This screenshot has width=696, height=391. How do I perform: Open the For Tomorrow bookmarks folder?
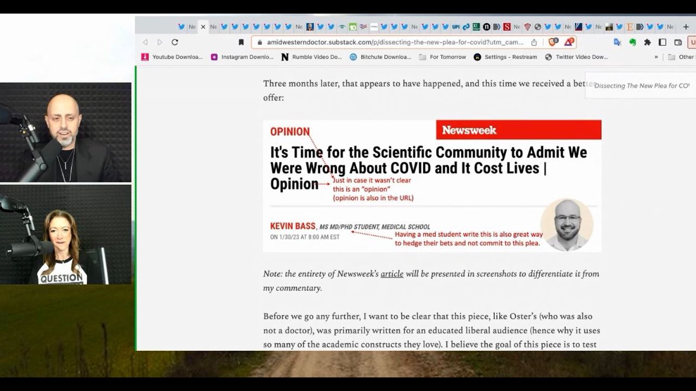click(x=442, y=57)
